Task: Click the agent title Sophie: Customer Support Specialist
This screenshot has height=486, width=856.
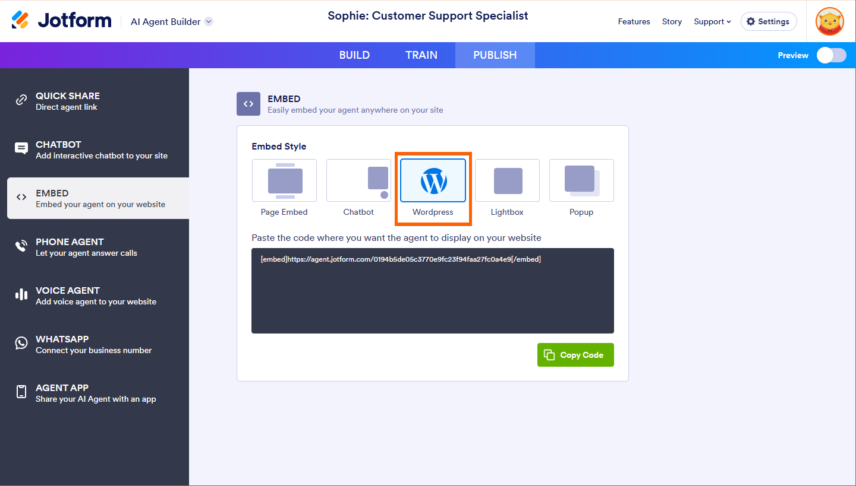Action: (428, 16)
